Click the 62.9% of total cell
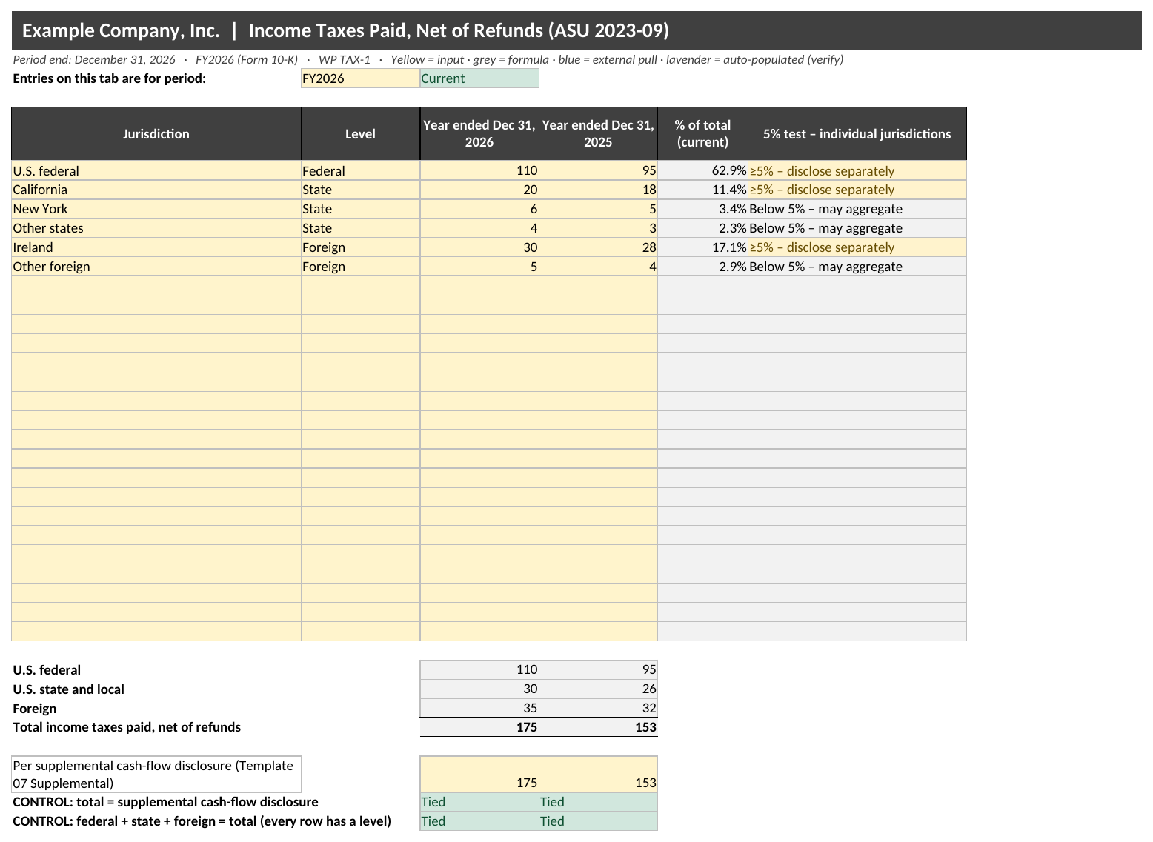Screen dimensions: 1153x842 tap(702, 171)
